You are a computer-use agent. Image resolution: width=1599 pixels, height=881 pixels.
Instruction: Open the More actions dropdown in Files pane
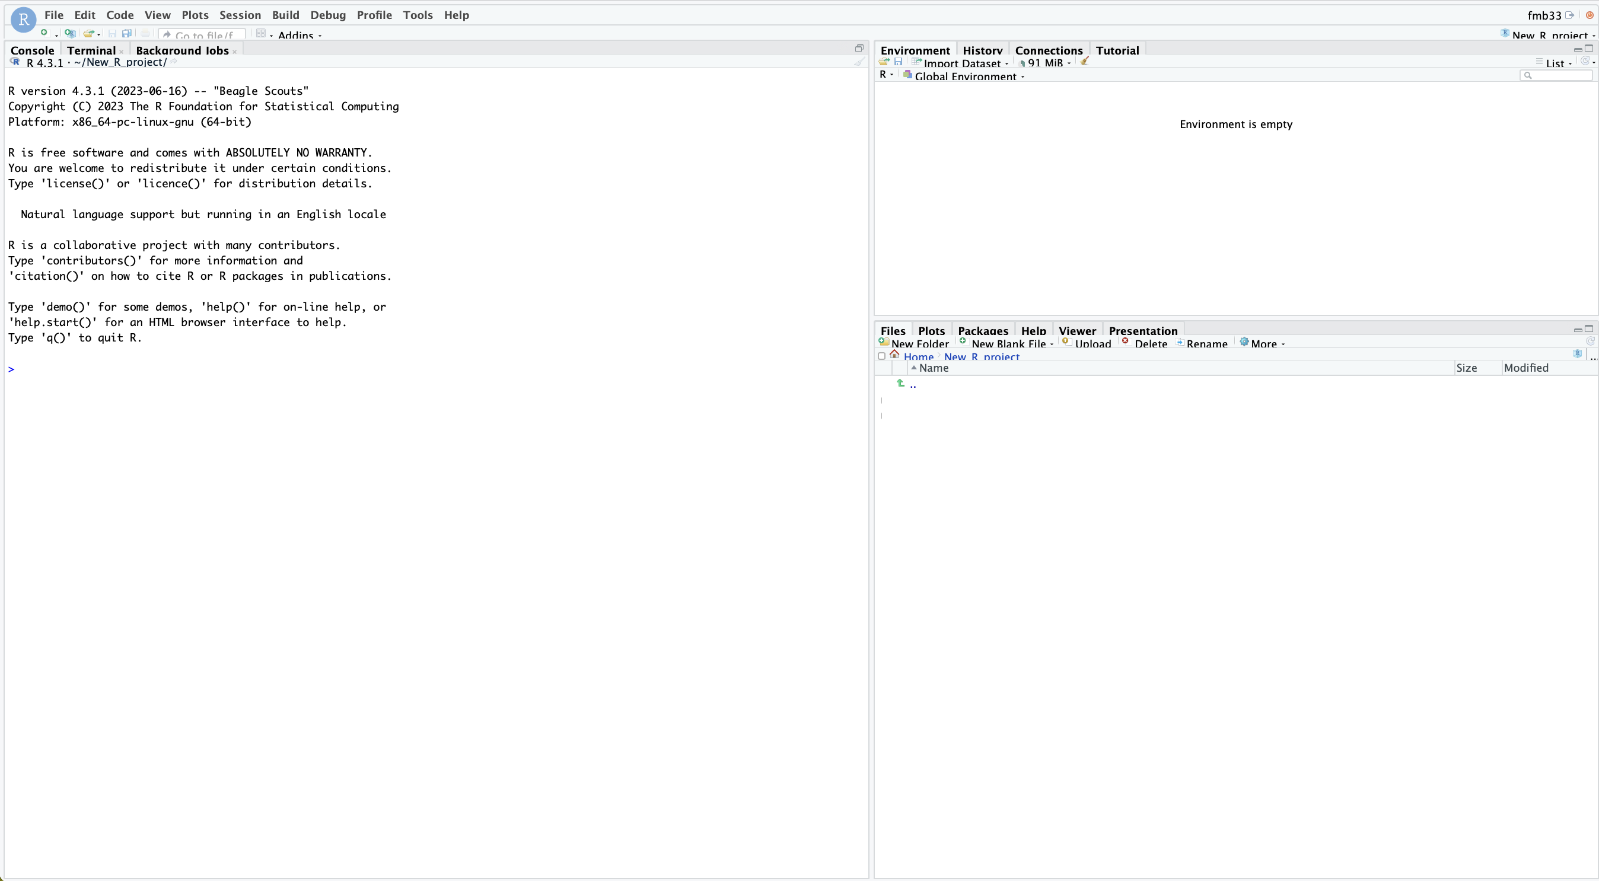pyautogui.click(x=1262, y=343)
